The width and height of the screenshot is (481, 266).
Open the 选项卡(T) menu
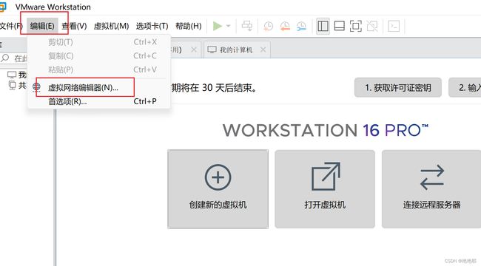coord(152,27)
